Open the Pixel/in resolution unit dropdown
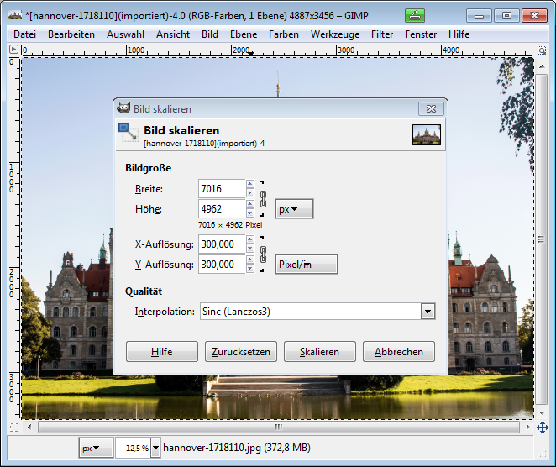556x467 pixels. click(x=306, y=265)
